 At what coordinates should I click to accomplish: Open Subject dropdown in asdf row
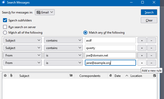click(x=23, y=40)
